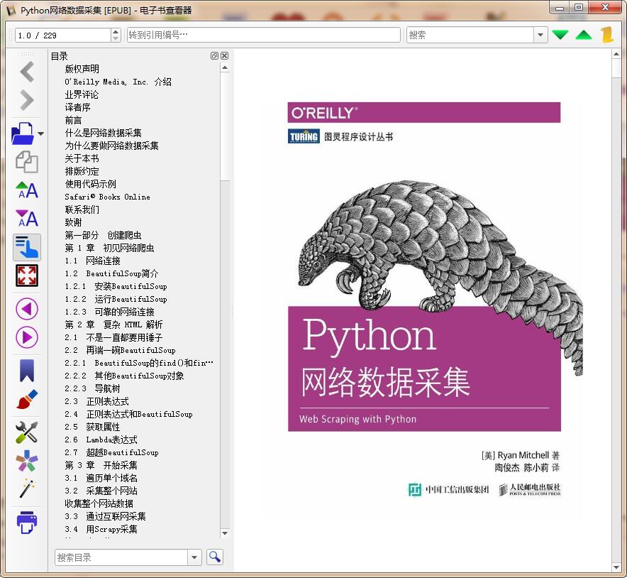This screenshot has height=578, width=627.
Task: Click page number stepper down arrow
Action: click(x=116, y=39)
